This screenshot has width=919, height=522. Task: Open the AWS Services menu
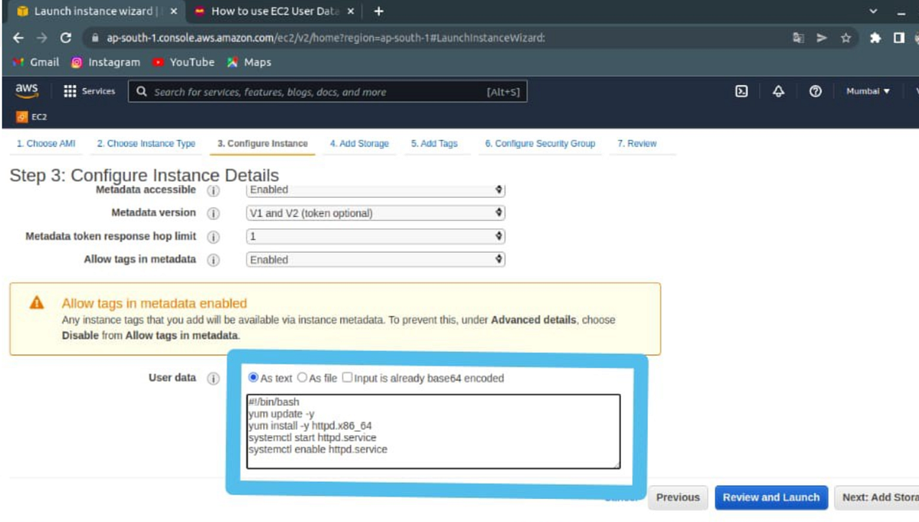(x=89, y=90)
